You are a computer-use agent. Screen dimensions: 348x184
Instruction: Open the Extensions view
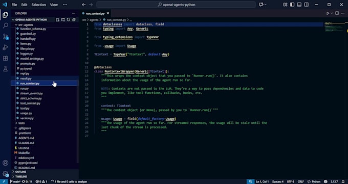point(5,58)
